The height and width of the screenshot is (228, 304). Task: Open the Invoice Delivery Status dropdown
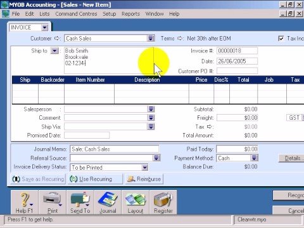145,168
